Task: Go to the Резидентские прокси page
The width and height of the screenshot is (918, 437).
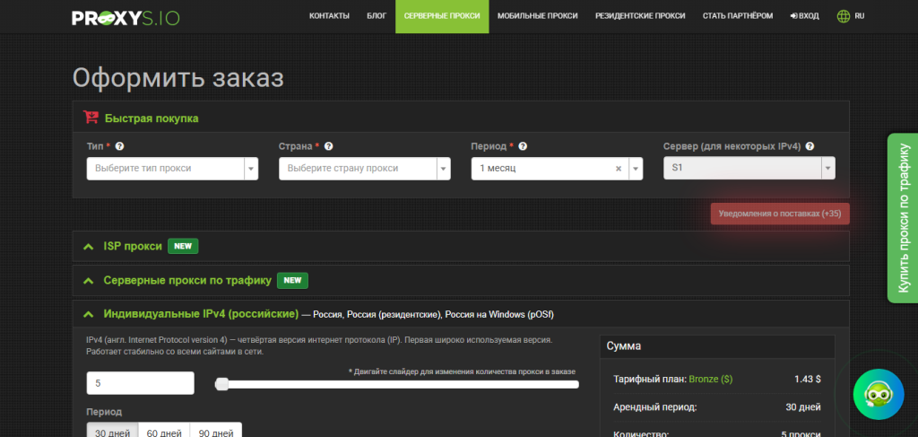Action: click(640, 16)
